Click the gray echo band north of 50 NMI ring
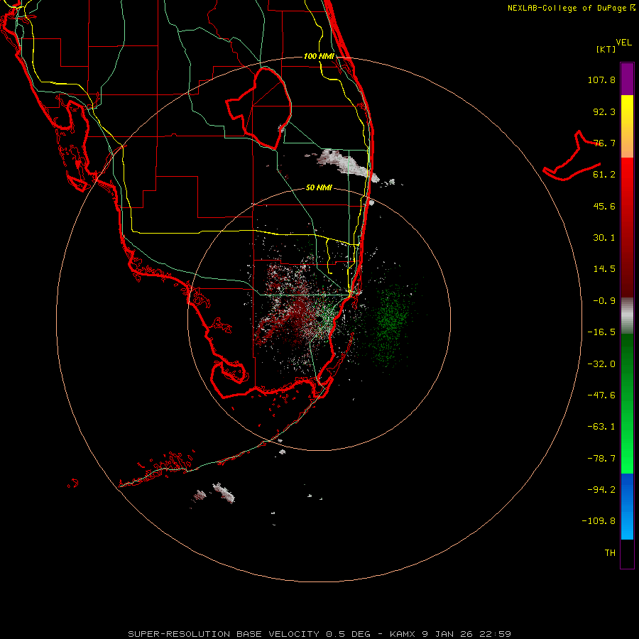This screenshot has width=639, height=639. (x=346, y=164)
